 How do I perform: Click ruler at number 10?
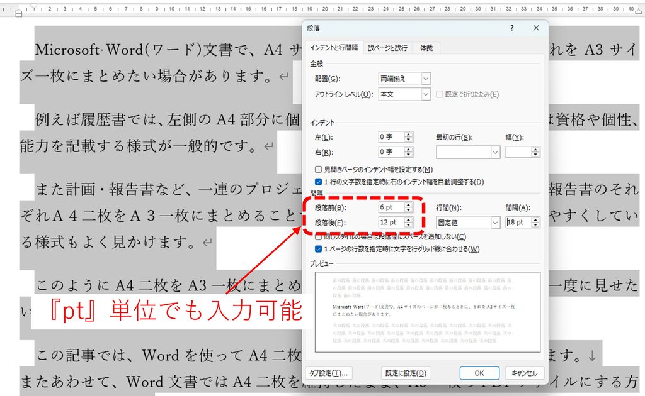tap(171, 9)
